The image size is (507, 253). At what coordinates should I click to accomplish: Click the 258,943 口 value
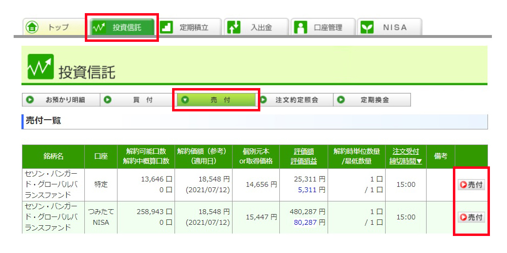coord(153,212)
